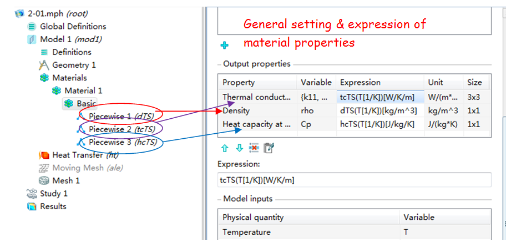The height and width of the screenshot is (242, 506).
Task: Select the Heat capacity property row
Action: pos(257,124)
